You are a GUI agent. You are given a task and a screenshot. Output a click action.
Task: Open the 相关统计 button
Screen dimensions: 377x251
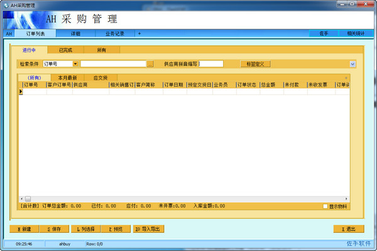tap(356, 33)
